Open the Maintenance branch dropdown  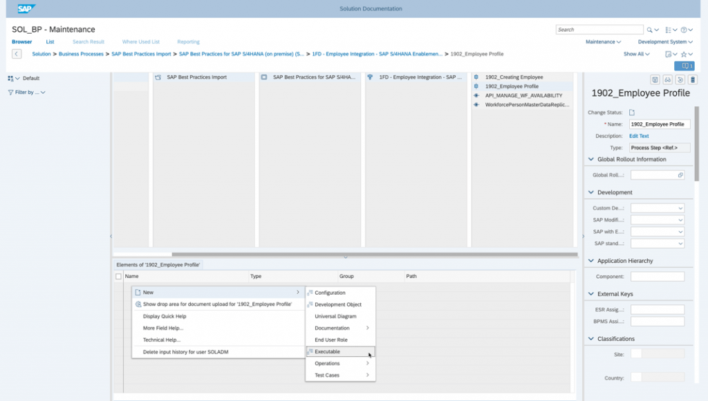point(603,42)
